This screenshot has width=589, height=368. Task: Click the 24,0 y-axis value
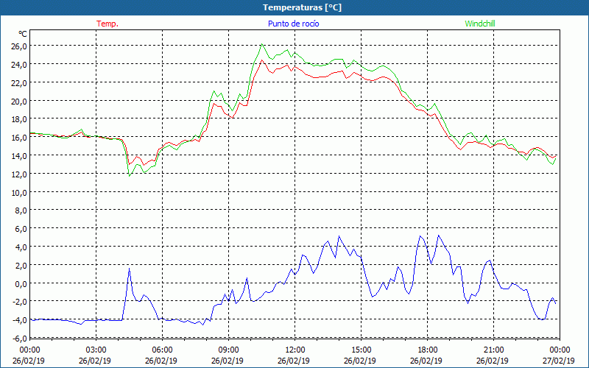tap(19, 65)
